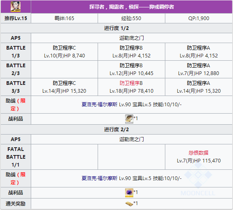Click the AP5 cell in 进行度 1/2
This screenshot has height=210, width=233.
[16, 38]
